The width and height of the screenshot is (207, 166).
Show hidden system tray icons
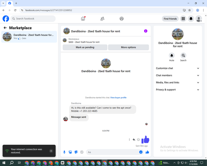coord(174,163)
